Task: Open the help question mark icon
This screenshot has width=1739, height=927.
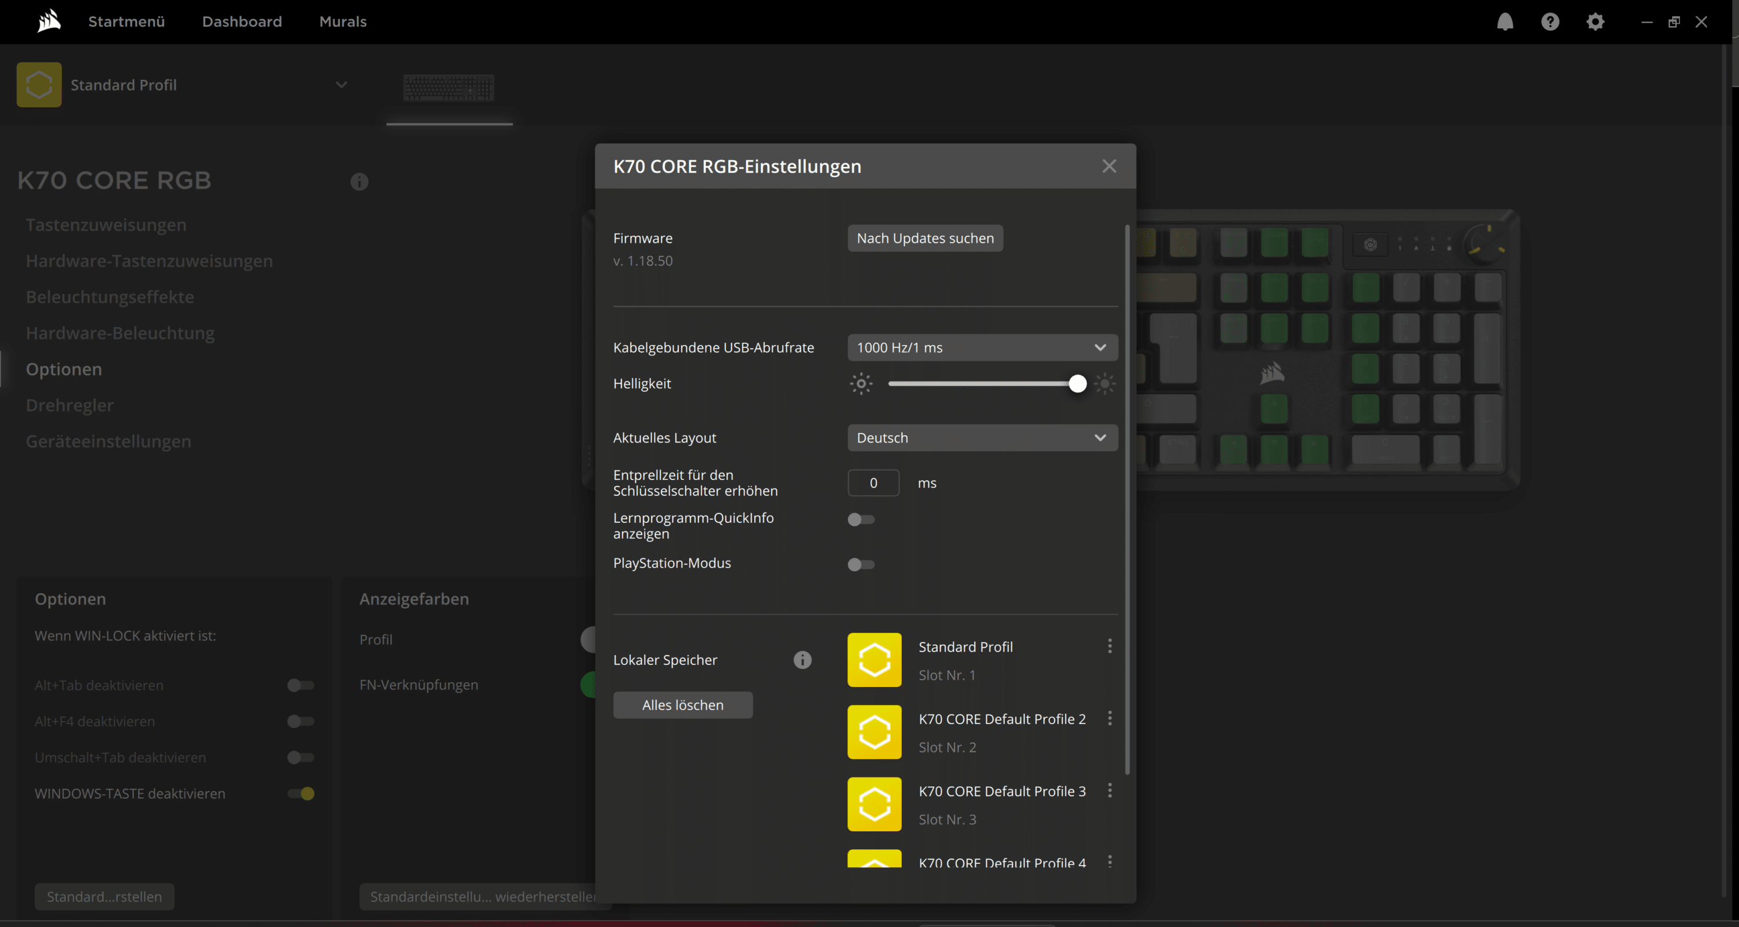Action: tap(1550, 21)
